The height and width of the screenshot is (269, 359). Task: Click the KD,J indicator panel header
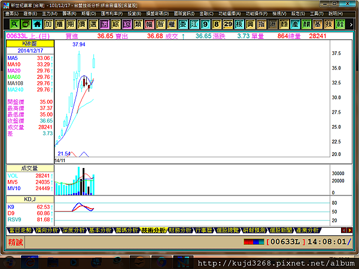click(x=30, y=199)
